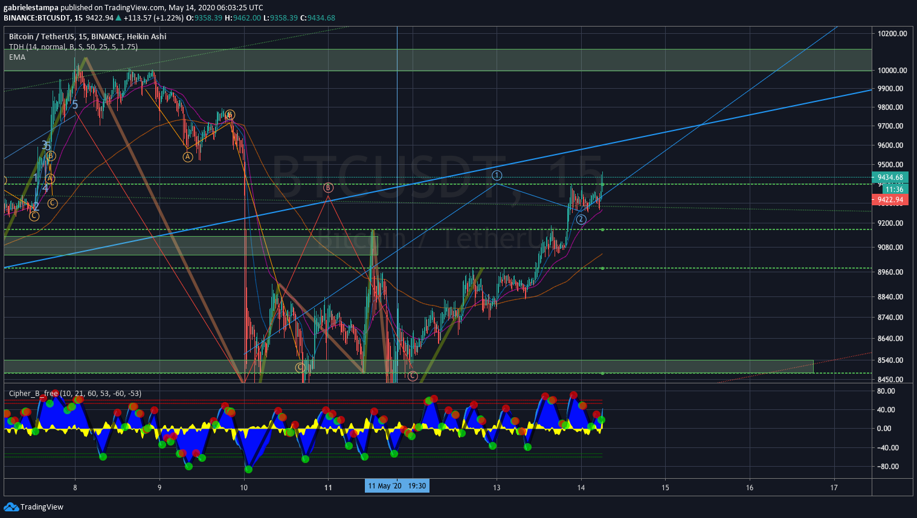Click the TradingView cloud logo
The width and height of the screenshot is (917, 518).
tap(11, 507)
